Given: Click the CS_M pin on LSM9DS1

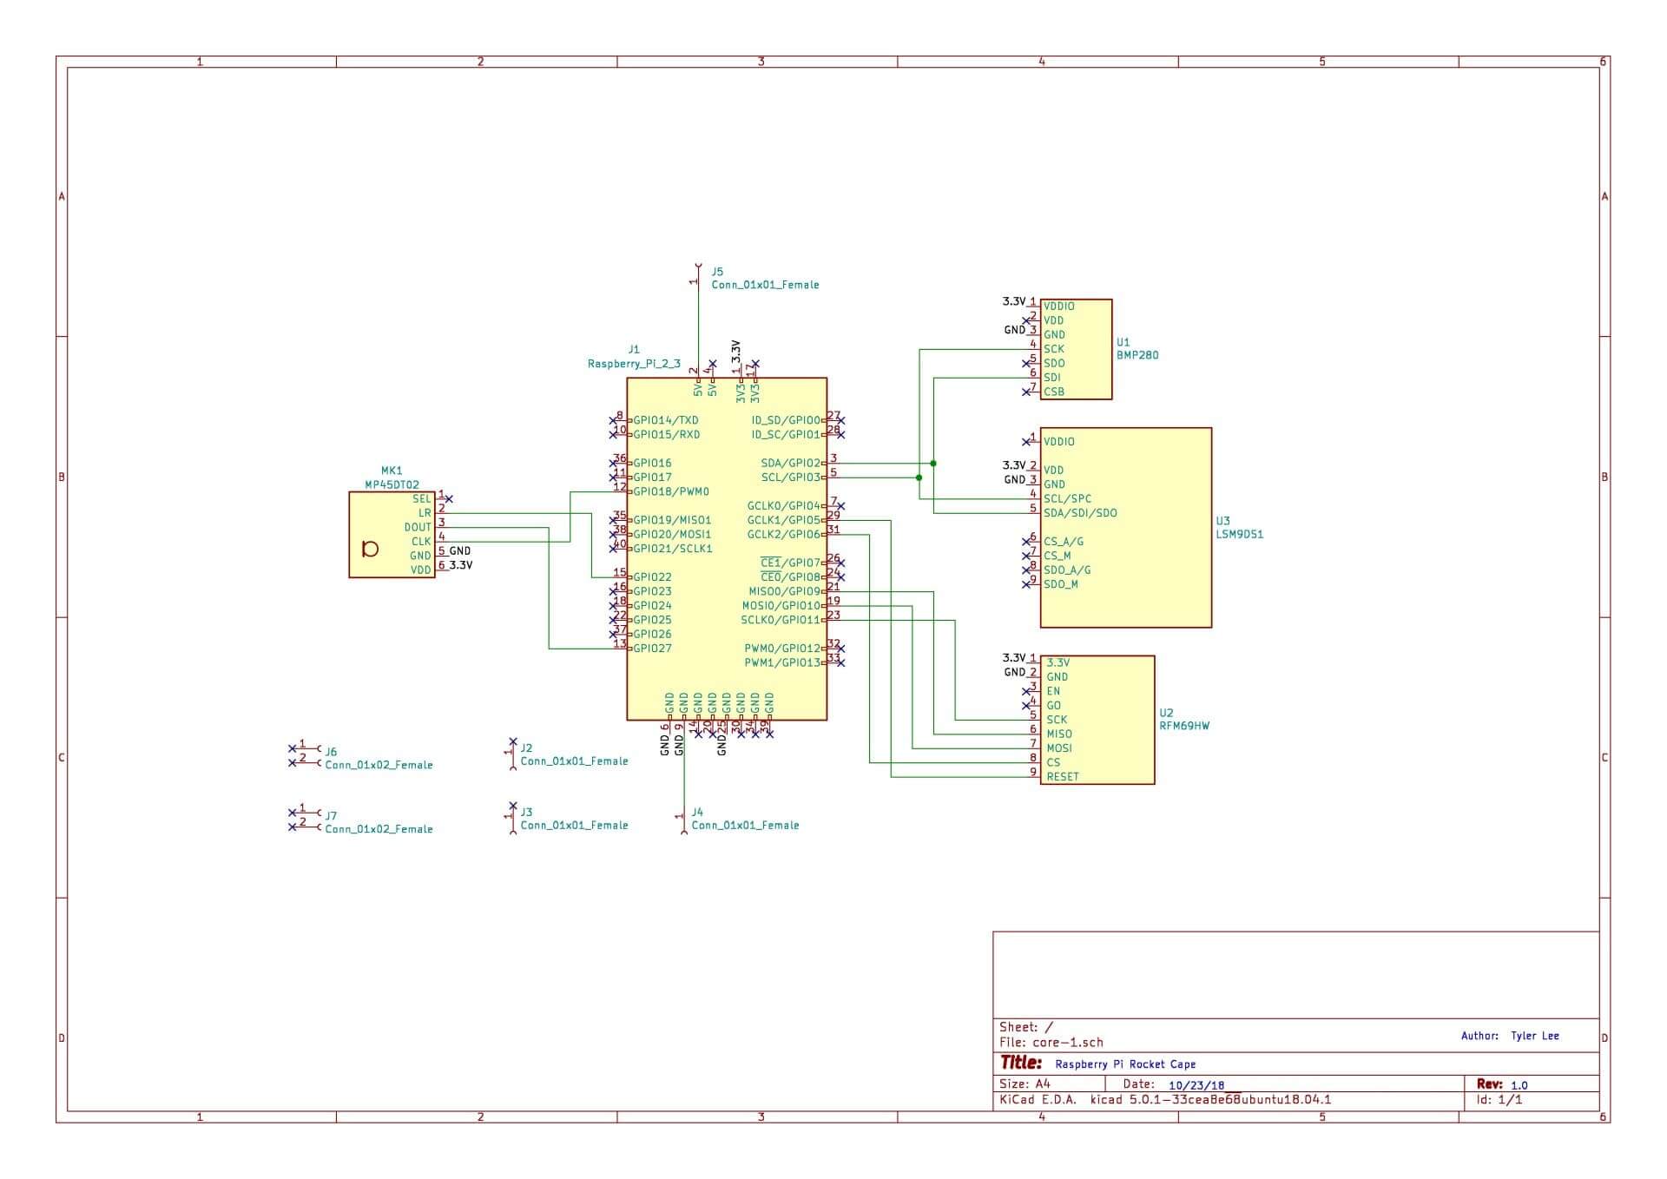Looking at the screenshot, I should click(1058, 556).
